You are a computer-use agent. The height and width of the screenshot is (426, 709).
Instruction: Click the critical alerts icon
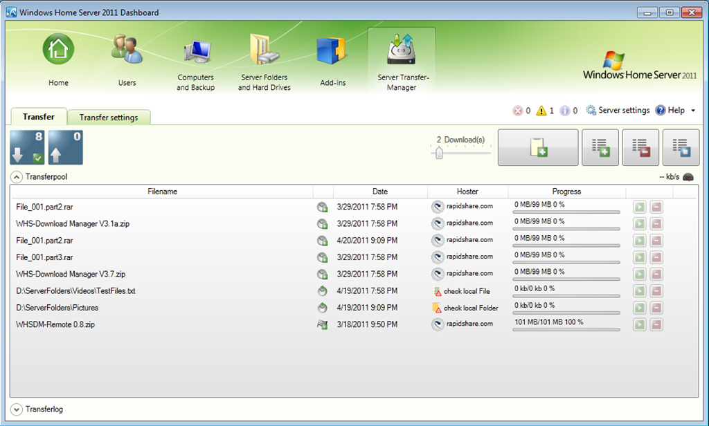click(x=518, y=111)
